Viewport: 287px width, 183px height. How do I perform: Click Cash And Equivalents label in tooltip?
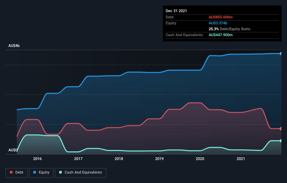click(x=184, y=35)
